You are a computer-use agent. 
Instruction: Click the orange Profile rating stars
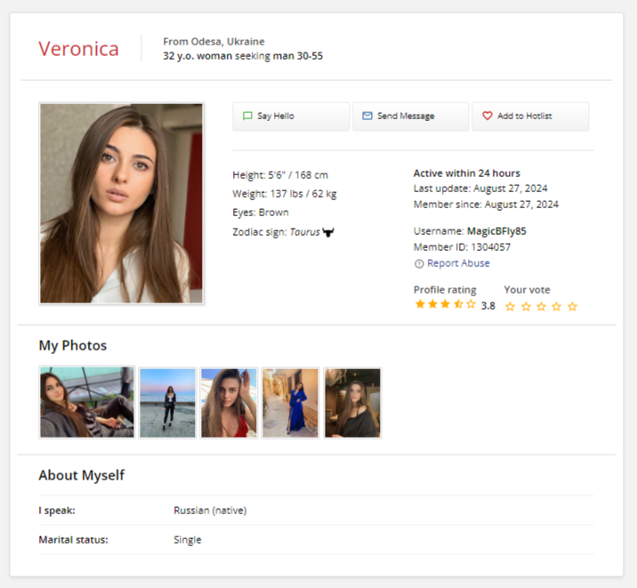445,304
